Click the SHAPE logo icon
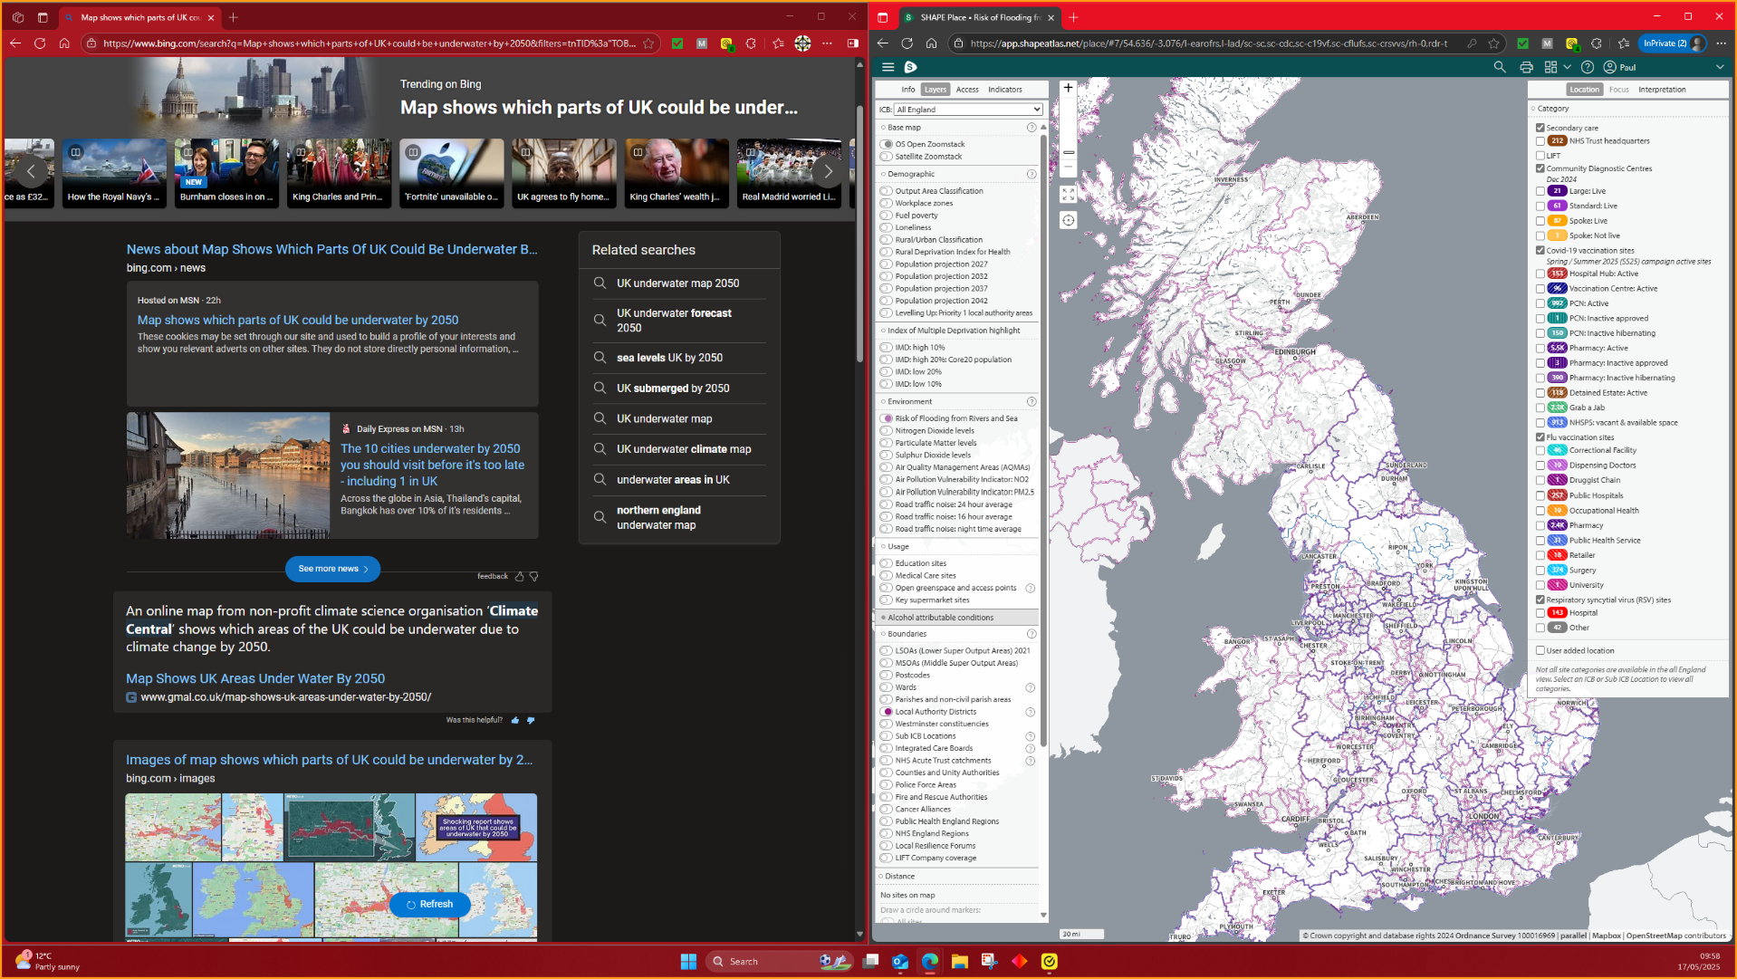 pos(910,67)
